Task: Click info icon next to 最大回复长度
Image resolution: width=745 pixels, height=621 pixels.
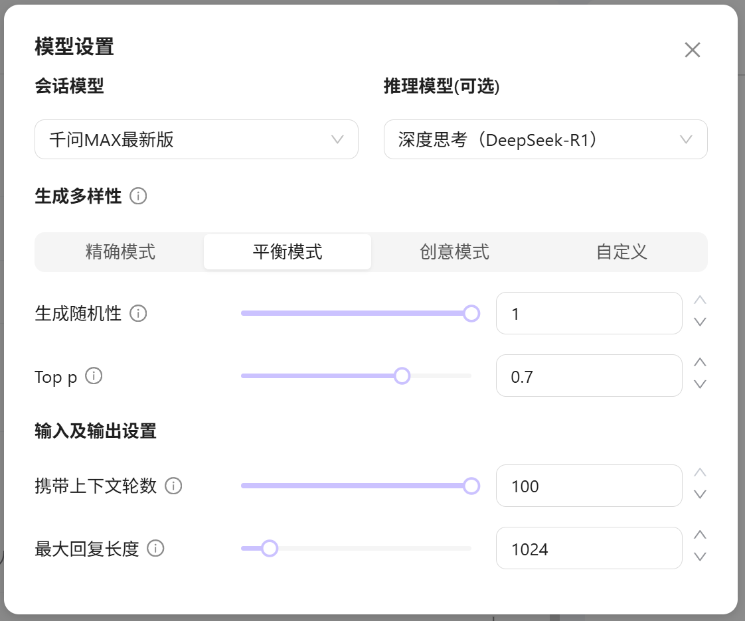Action: pos(155,549)
